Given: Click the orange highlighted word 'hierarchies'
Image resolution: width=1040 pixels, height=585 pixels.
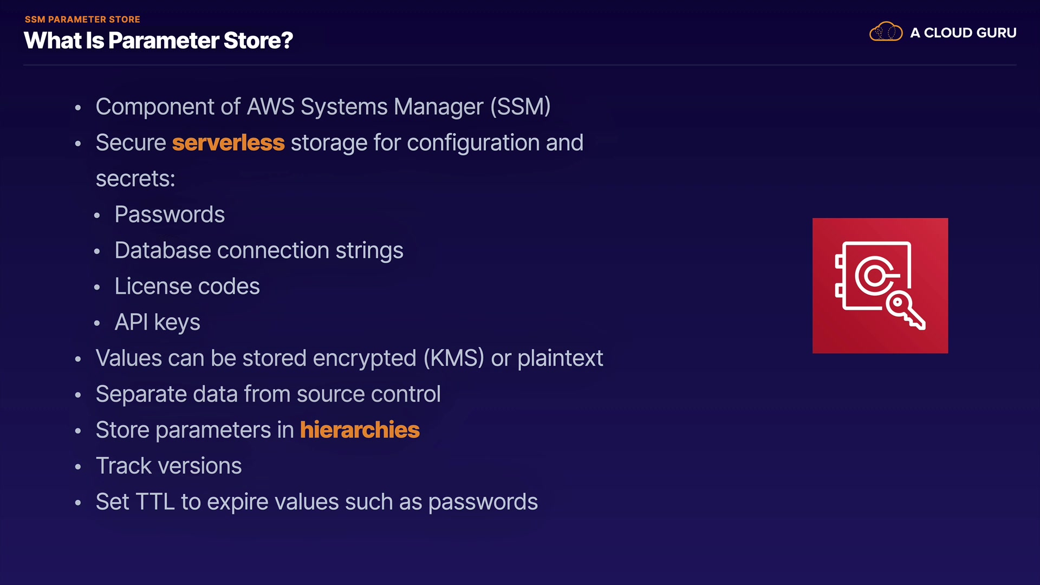Looking at the screenshot, I should [x=360, y=430].
